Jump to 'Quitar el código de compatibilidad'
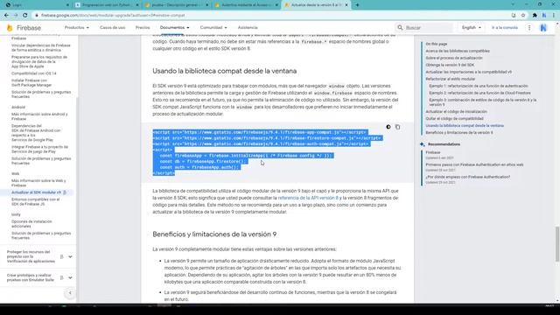The image size is (560, 315). [x=454, y=119]
